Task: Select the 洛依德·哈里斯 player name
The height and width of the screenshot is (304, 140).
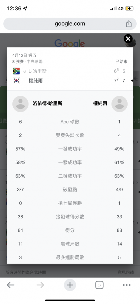Action: (48, 104)
